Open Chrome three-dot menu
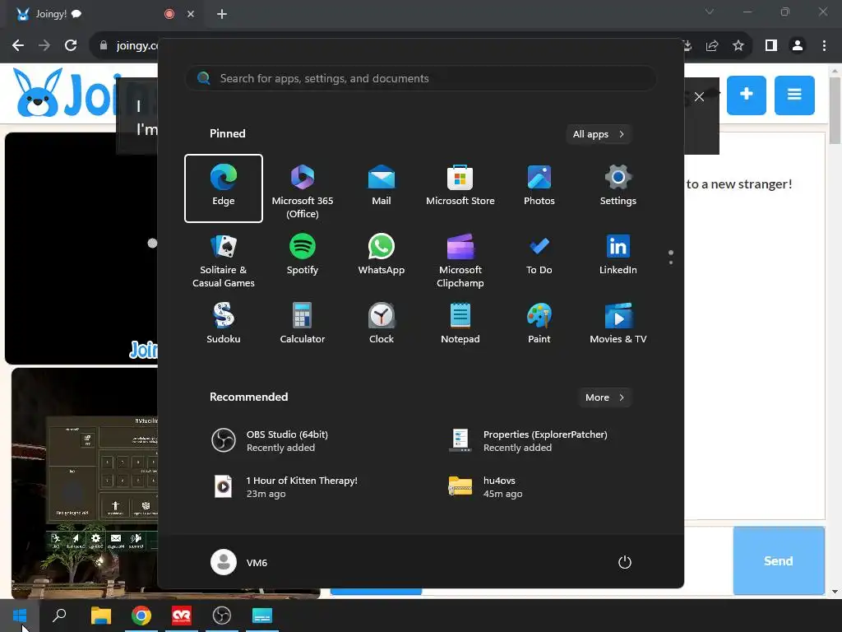Screen dimensions: 842x632 point(824,46)
